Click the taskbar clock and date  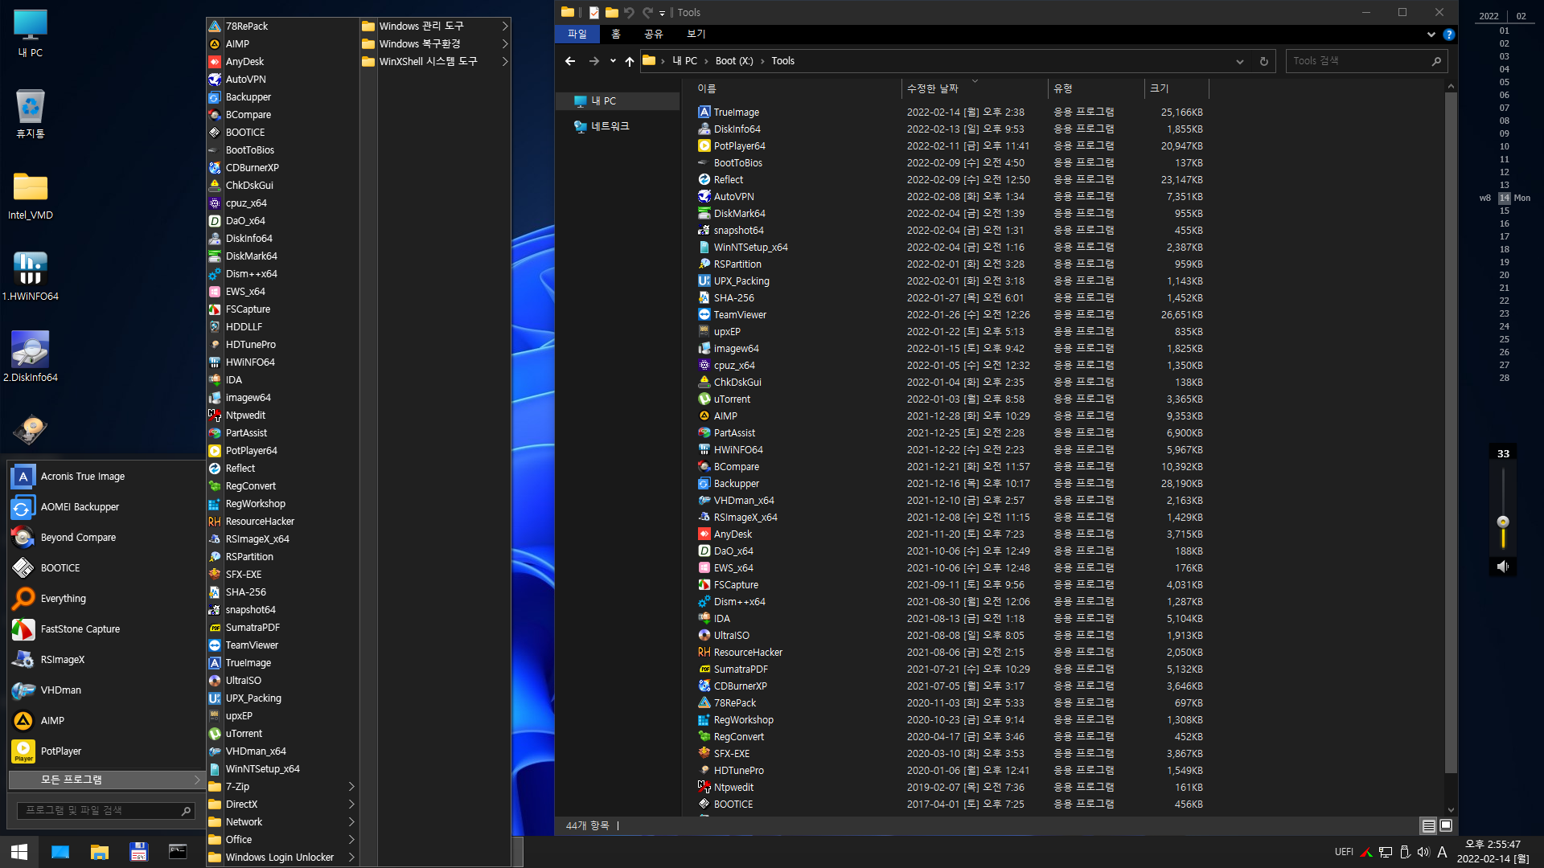(1493, 852)
